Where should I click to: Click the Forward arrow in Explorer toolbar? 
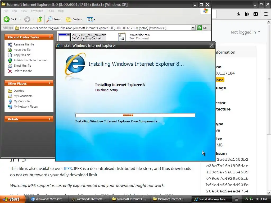point(27,19)
